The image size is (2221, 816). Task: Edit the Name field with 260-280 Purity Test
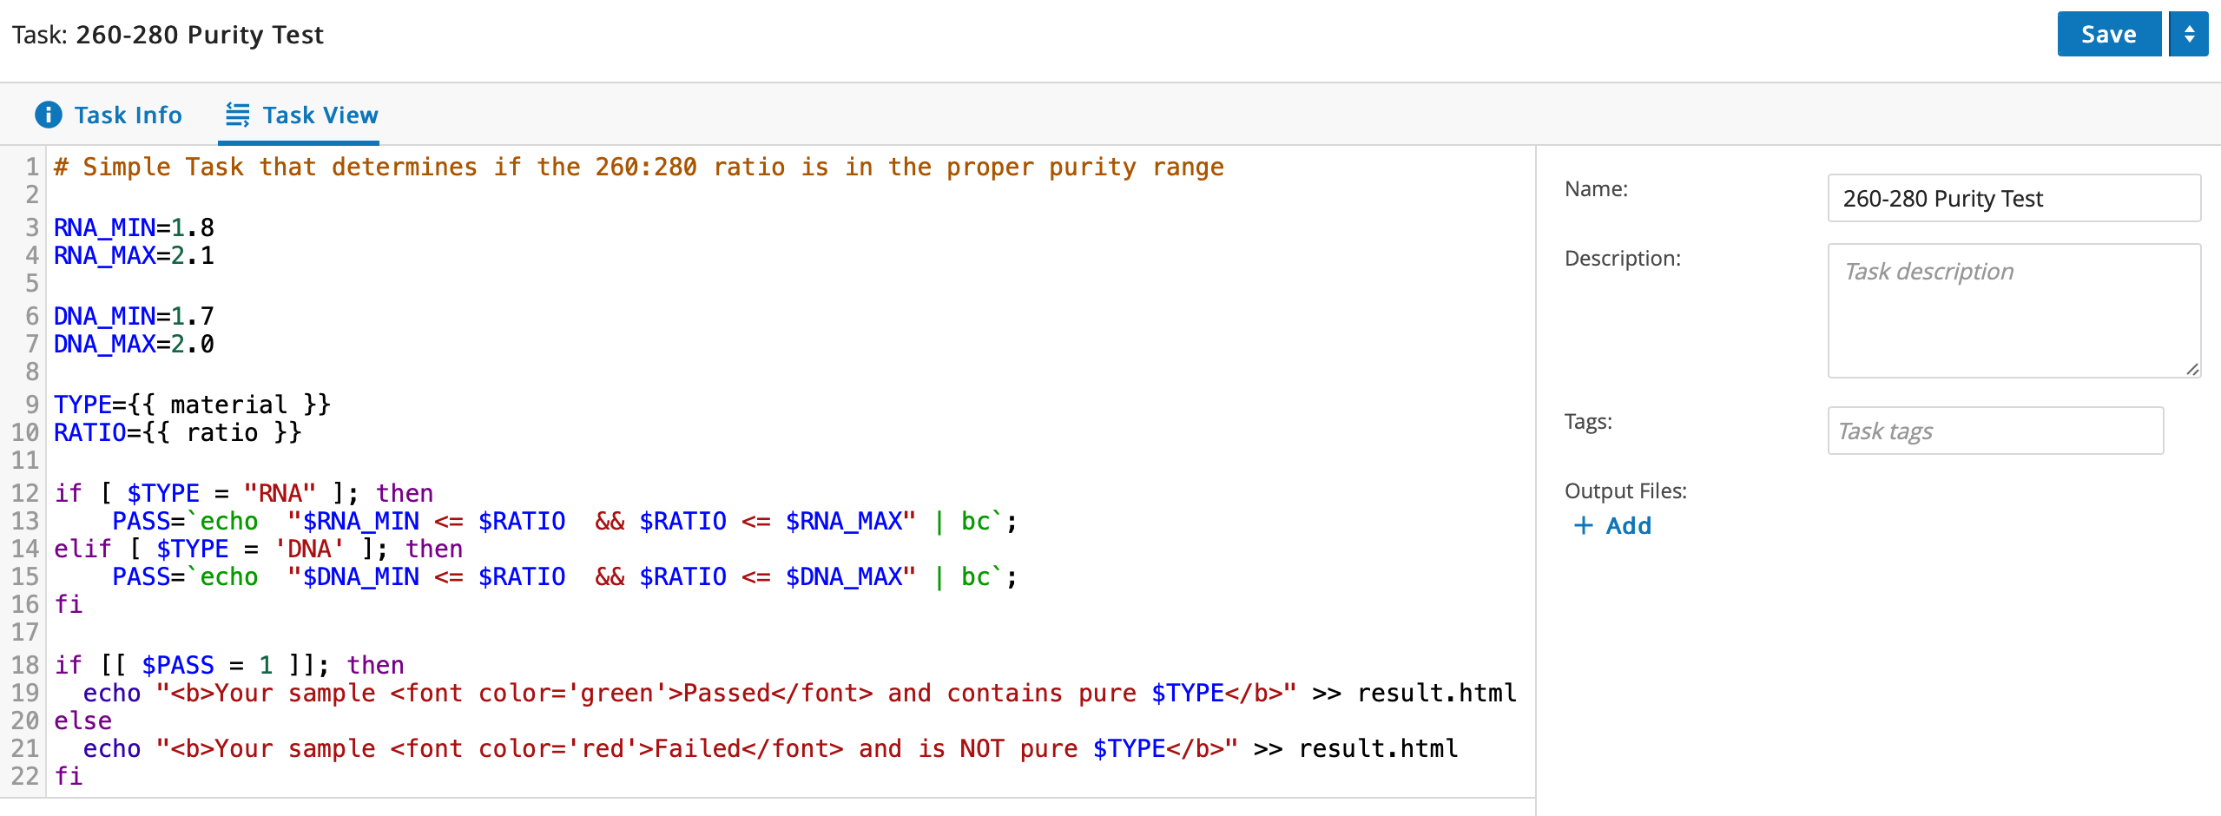(2013, 199)
